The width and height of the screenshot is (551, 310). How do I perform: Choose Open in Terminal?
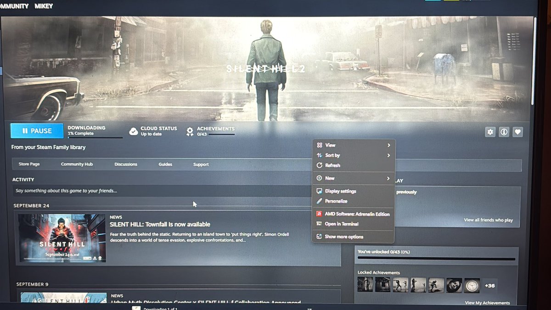tap(342, 224)
